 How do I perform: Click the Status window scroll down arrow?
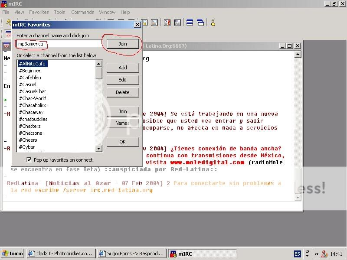298,197
